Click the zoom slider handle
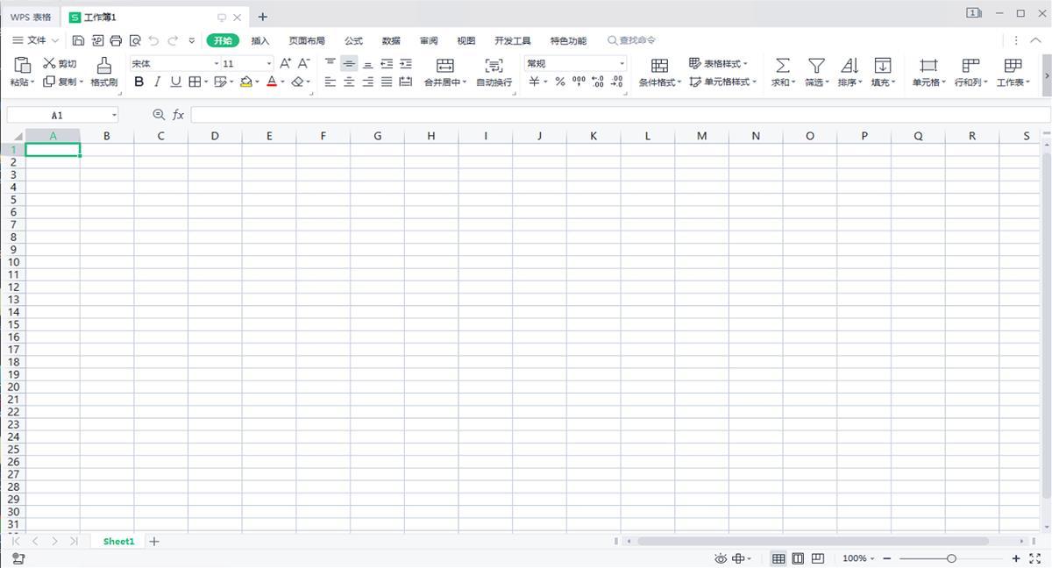Screen dimensions: 1052x568 click(x=951, y=558)
